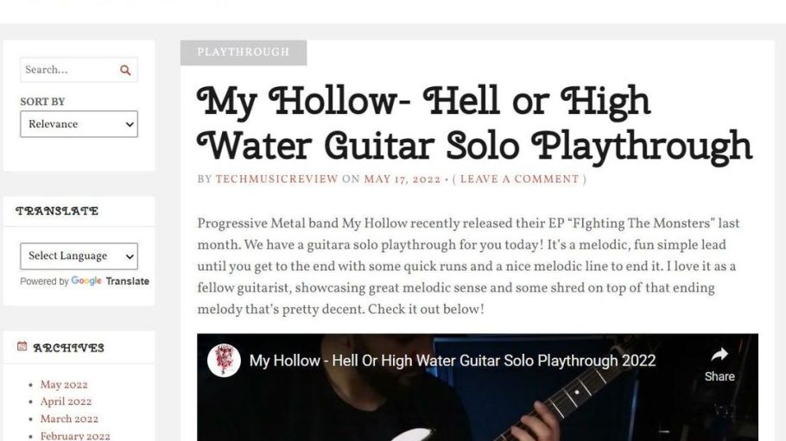Open the My Hollow channel avatar
786x441 pixels.
pyautogui.click(x=224, y=361)
